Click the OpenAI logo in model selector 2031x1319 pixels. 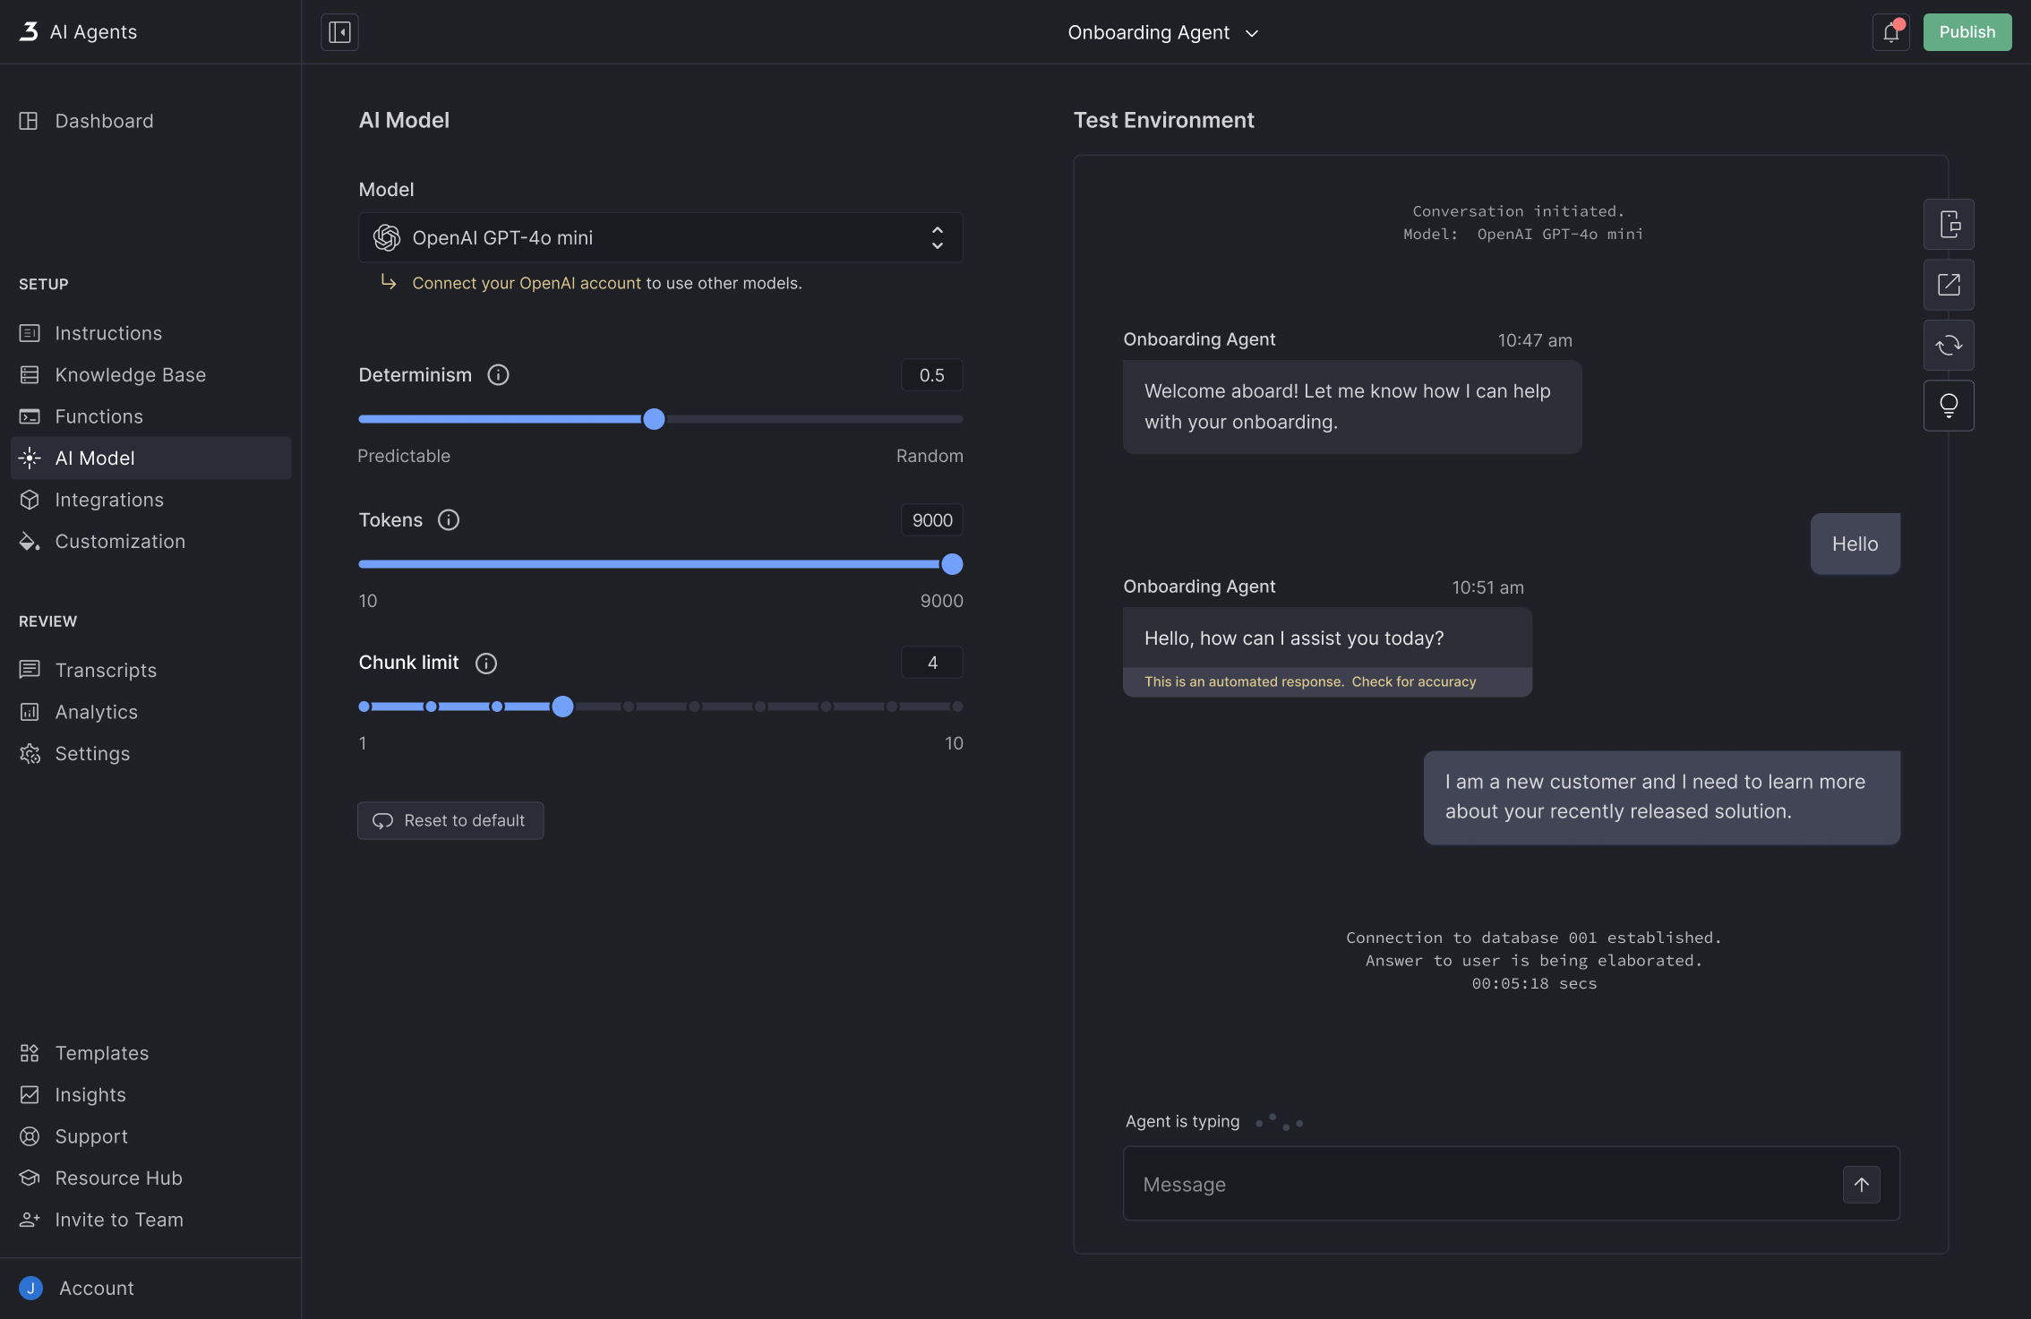pos(387,237)
